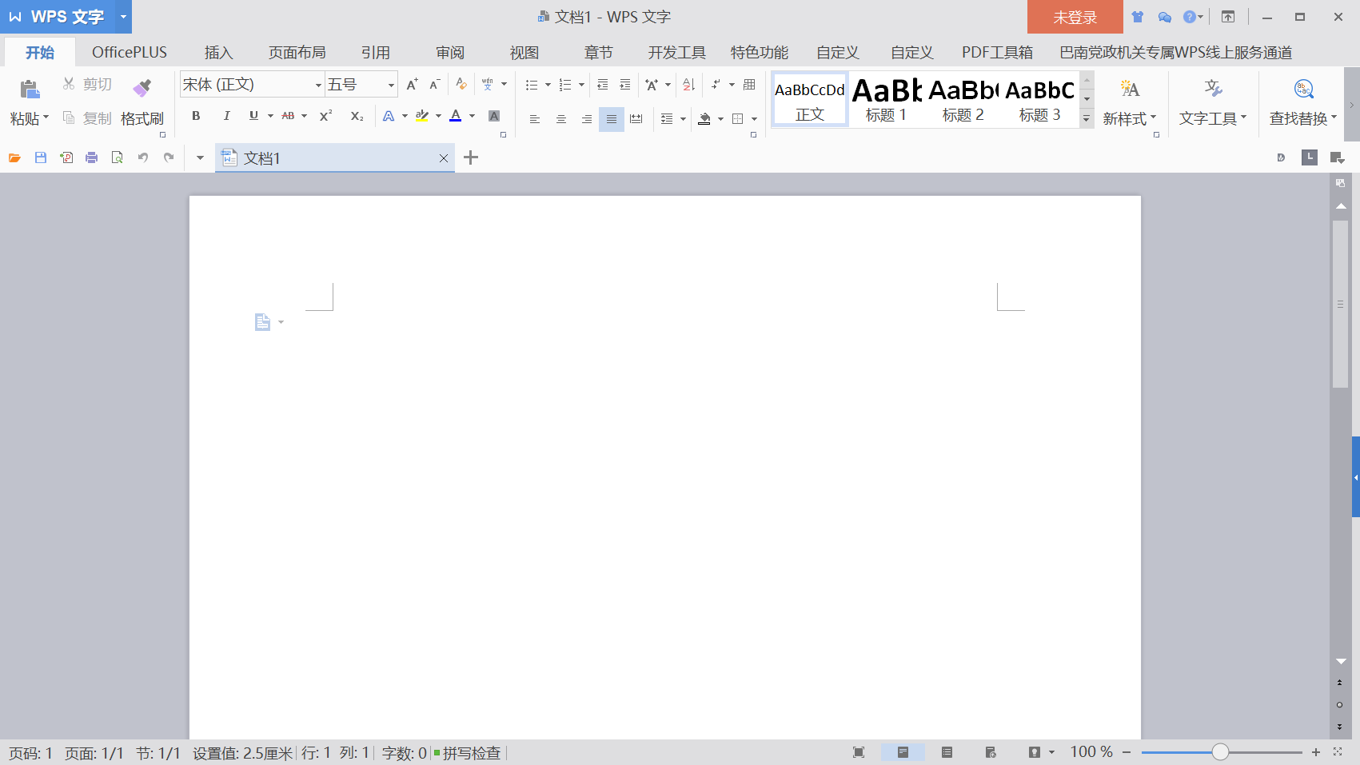Increase paragraph indent
The width and height of the screenshot is (1360, 765).
[625, 84]
